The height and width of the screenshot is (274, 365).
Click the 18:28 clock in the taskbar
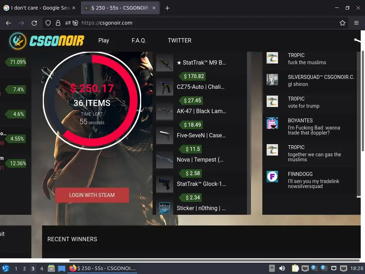(x=356, y=268)
